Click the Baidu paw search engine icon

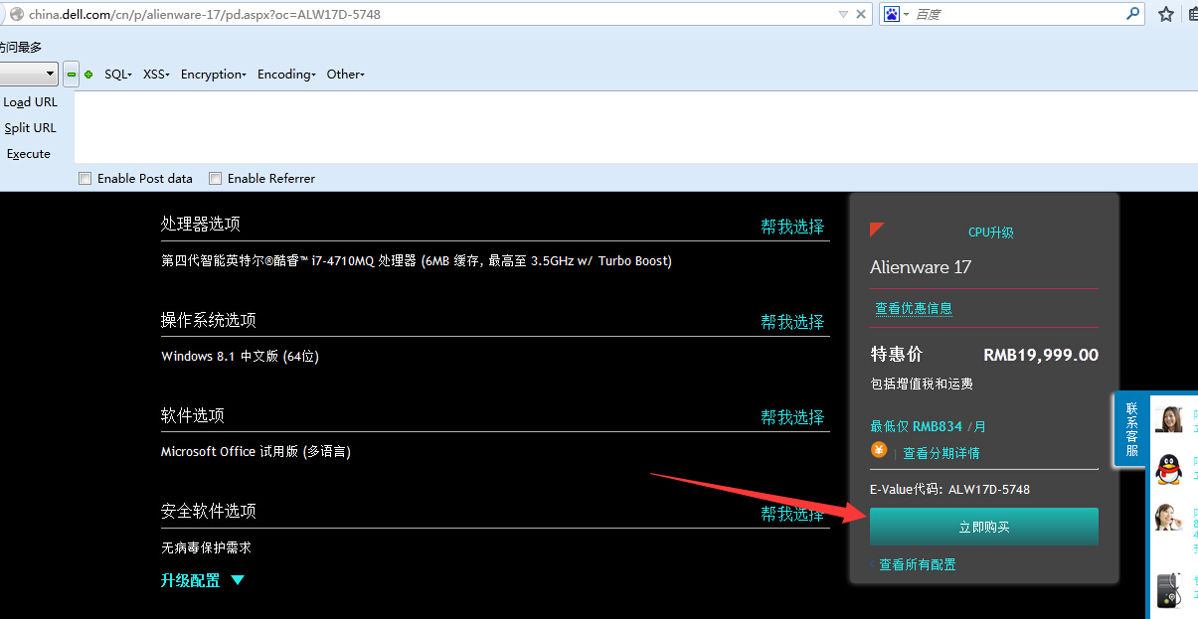click(x=891, y=14)
